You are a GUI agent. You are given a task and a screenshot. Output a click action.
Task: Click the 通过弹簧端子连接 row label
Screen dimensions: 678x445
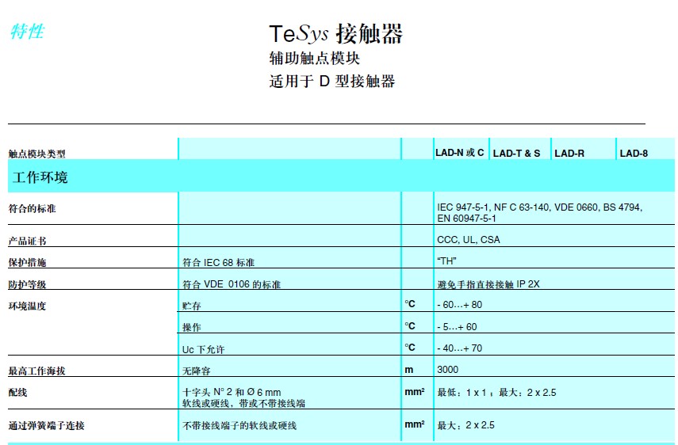click(x=46, y=425)
